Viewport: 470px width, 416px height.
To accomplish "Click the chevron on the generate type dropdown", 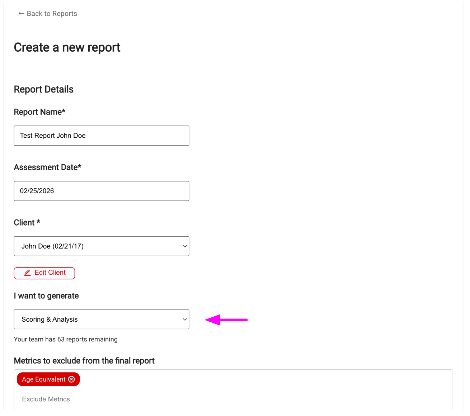I will (x=184, y=319).
